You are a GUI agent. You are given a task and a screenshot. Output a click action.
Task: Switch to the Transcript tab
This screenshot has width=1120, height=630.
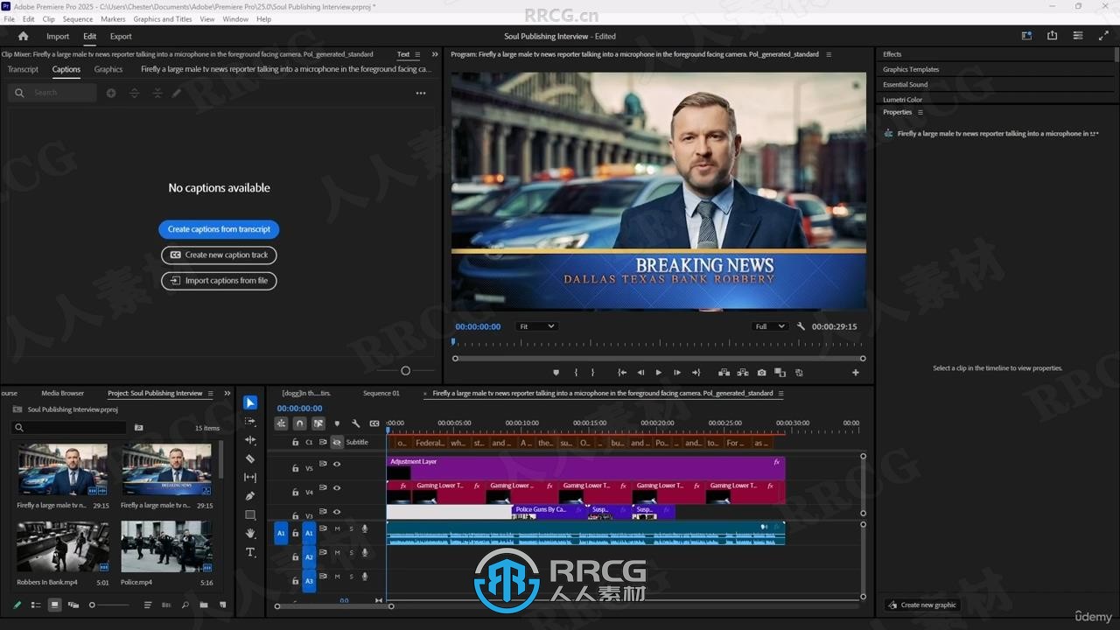(23, 69)
